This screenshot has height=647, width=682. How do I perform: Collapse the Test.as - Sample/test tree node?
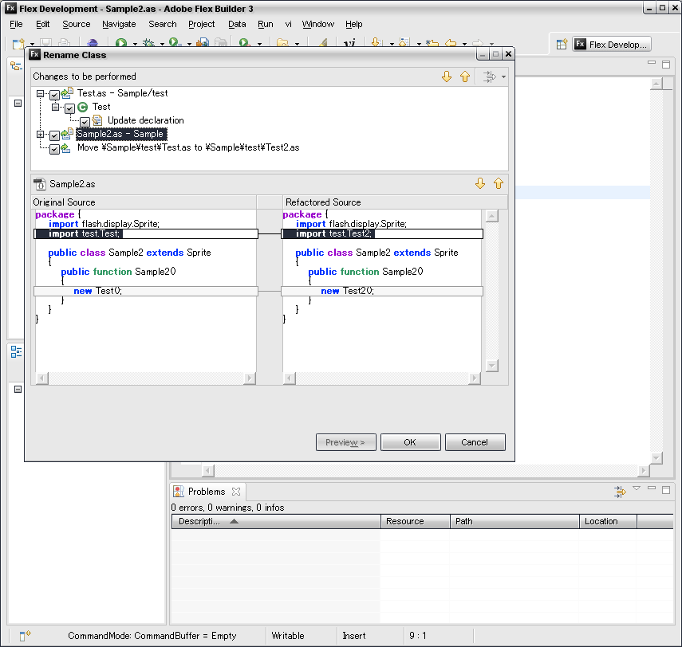click(x=40, y=94)
